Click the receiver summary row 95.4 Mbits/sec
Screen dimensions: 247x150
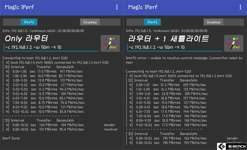coord(60,129)
